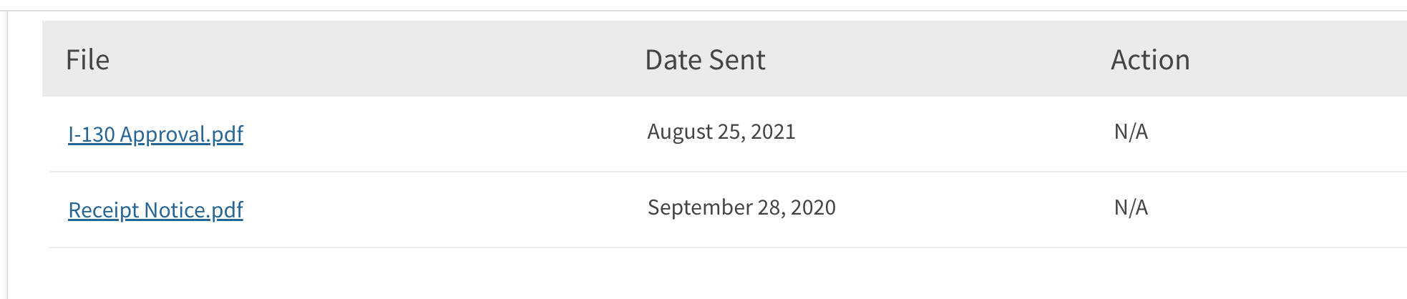Click gray header area between File and Date Sent
This screenshot has height=299, width=1407.
pyautogui.click(x=372, y=60)
